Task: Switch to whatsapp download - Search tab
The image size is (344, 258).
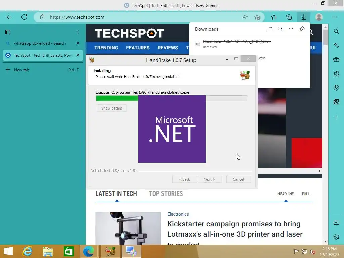Action: (40, 43)
